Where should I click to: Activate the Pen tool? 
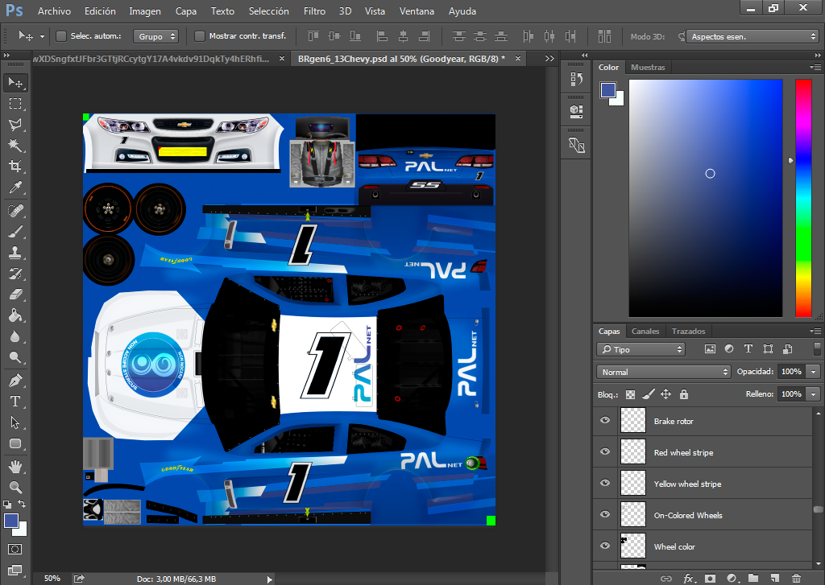[x=15, y=381]
